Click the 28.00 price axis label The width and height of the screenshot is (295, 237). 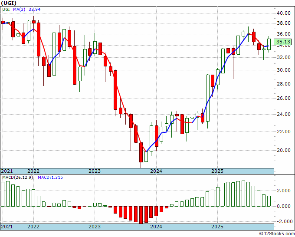283,84
